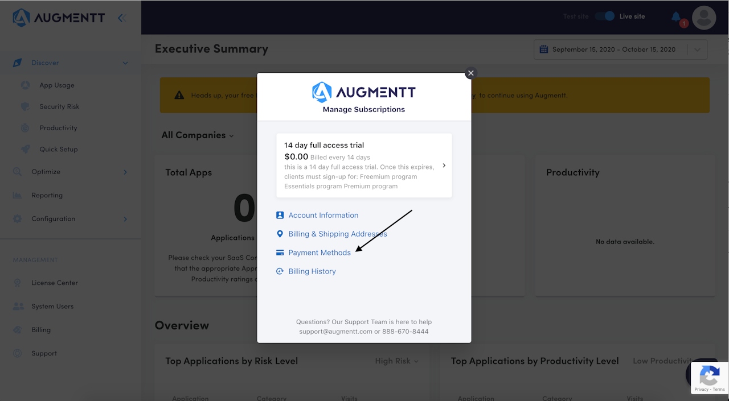The width and height of the screenshot is (729, 401).
Task: Open the user profile avatar
Action: (x=704, y=18)
